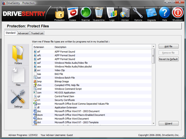Launch the Scanner radar icon
Viewport: 186px width, 139px height.
86,14
